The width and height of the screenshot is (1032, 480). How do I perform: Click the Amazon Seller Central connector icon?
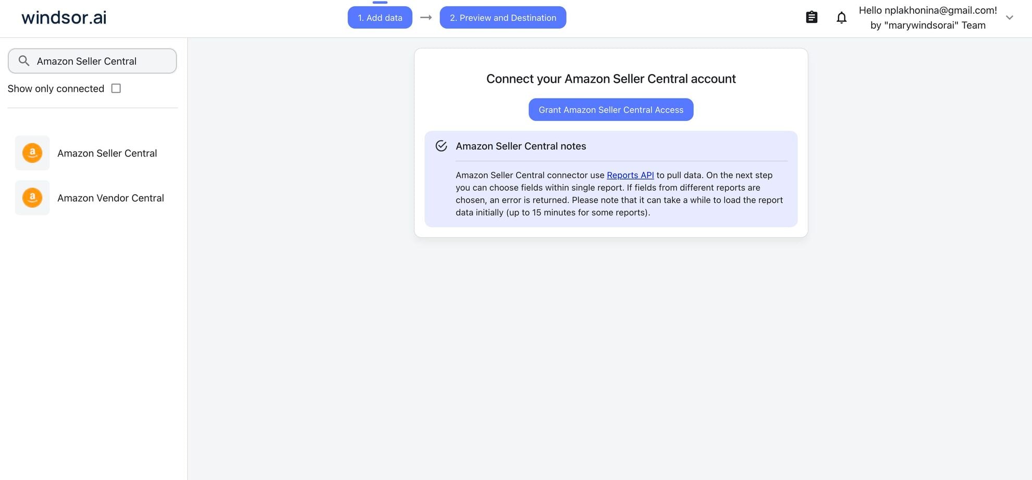[32, 153]
